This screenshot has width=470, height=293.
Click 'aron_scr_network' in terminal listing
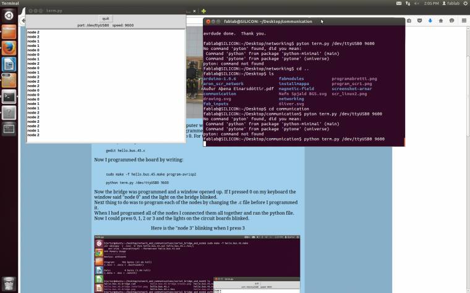pos(223,84)
